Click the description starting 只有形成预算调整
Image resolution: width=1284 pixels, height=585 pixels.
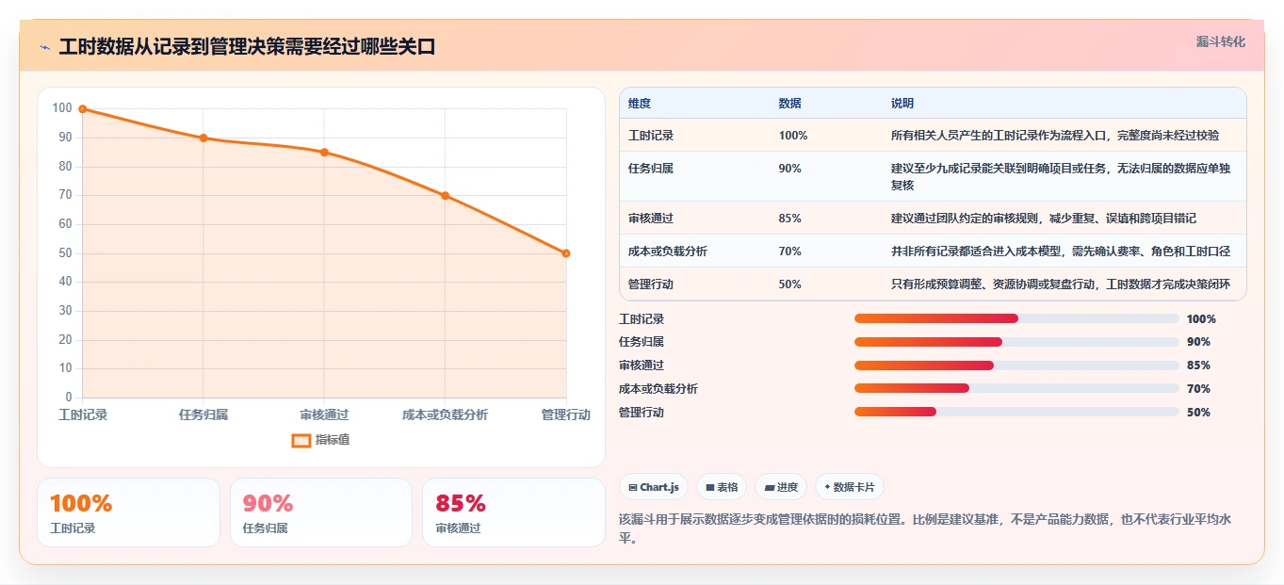(x=1061, y=284)
